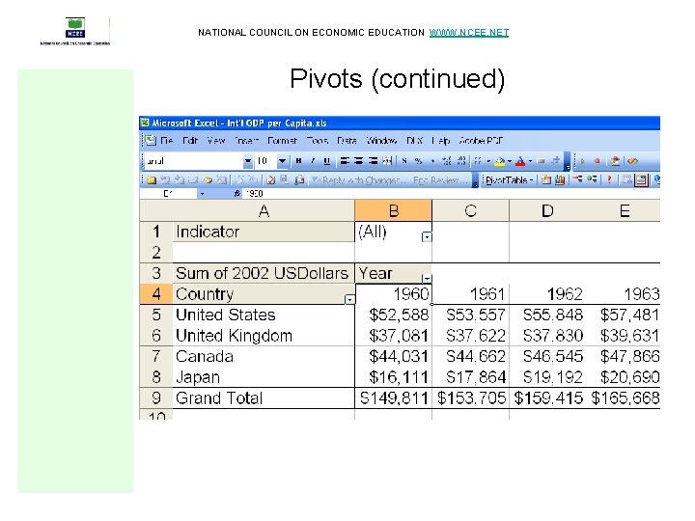Select the Grand Total value $159,415
The height and width of the screenshot is (521, 695).
coord(547,398)
